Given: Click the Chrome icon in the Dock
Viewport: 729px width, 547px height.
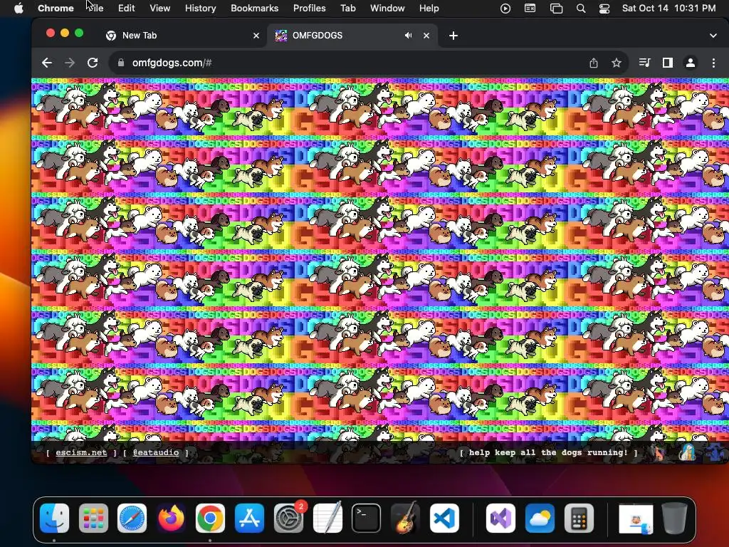Looking at the screenshot, I should point(210,519).
